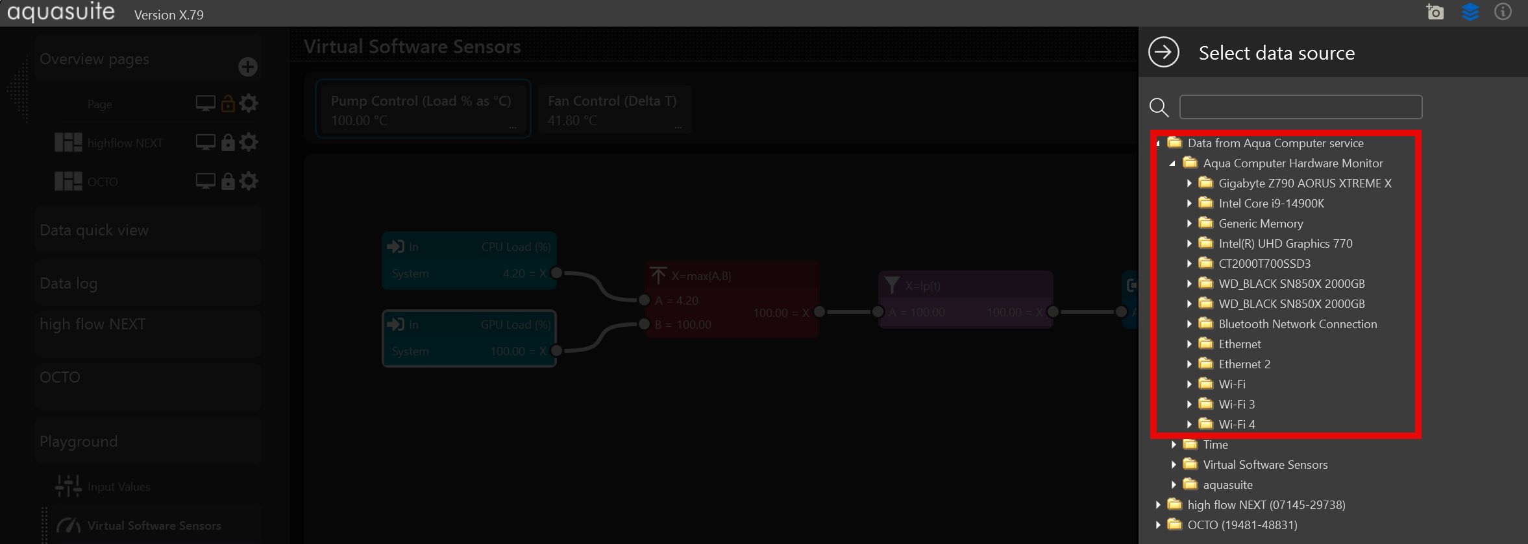This screenshot has width=1528, height=544.
Task: Select the Wi-Fi 3 tree entry
Action: [x=1237, y=405]
